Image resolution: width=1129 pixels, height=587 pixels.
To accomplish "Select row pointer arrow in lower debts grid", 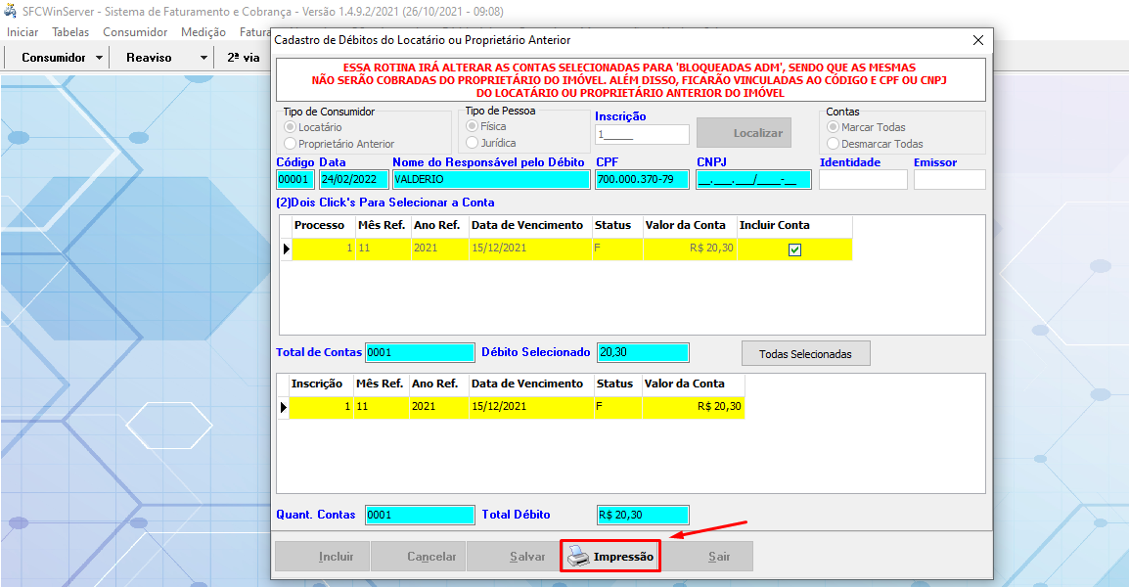I will 285,407.
